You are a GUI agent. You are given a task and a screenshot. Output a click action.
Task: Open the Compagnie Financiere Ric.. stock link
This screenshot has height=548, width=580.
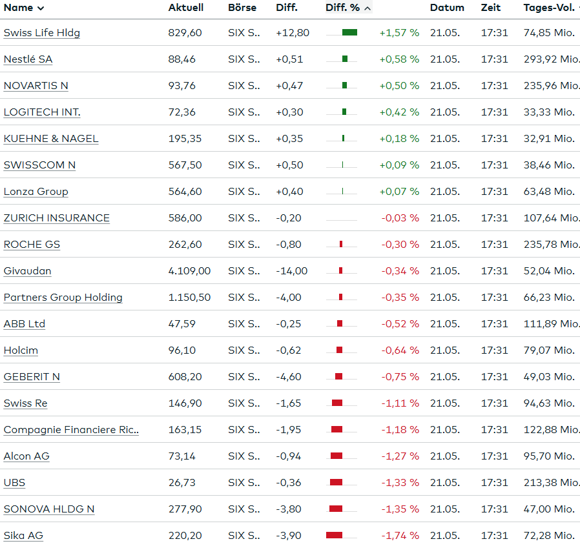72,430
